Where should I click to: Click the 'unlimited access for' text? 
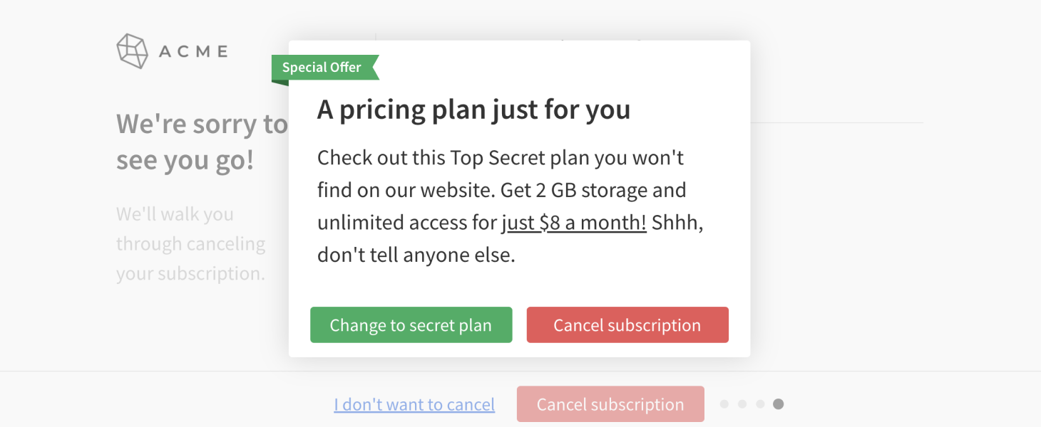coord(407,223)
